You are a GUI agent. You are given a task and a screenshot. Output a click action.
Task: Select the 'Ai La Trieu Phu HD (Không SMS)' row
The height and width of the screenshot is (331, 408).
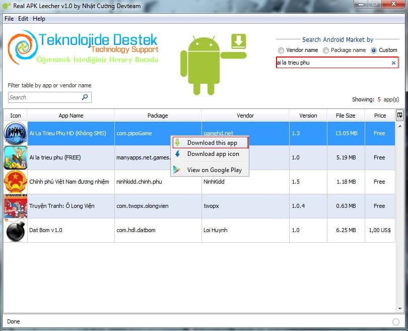199,133
